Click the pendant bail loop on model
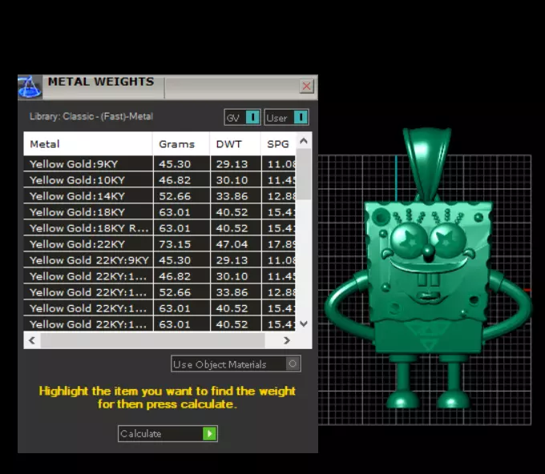The height and width of the screenshot is (474, 545). (427, 164)
